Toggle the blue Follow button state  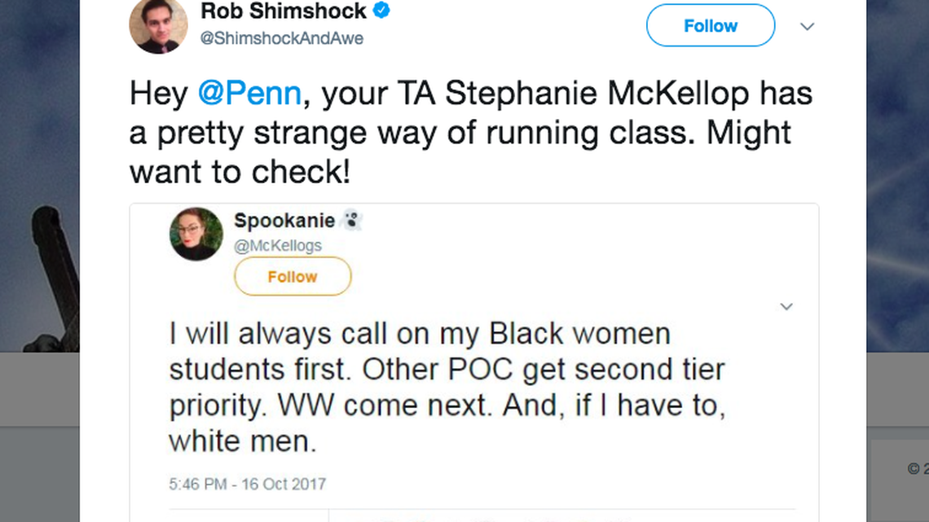pyautogui.click(x=710, y=25)
